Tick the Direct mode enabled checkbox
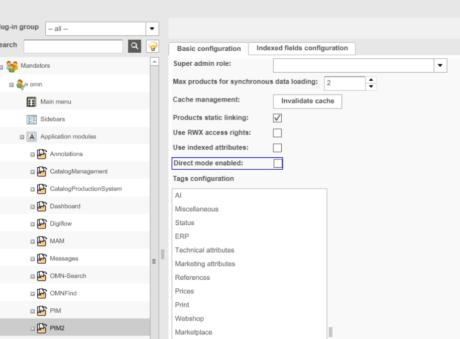This screenshot has width=460, height=339. (x=278, y=163)
